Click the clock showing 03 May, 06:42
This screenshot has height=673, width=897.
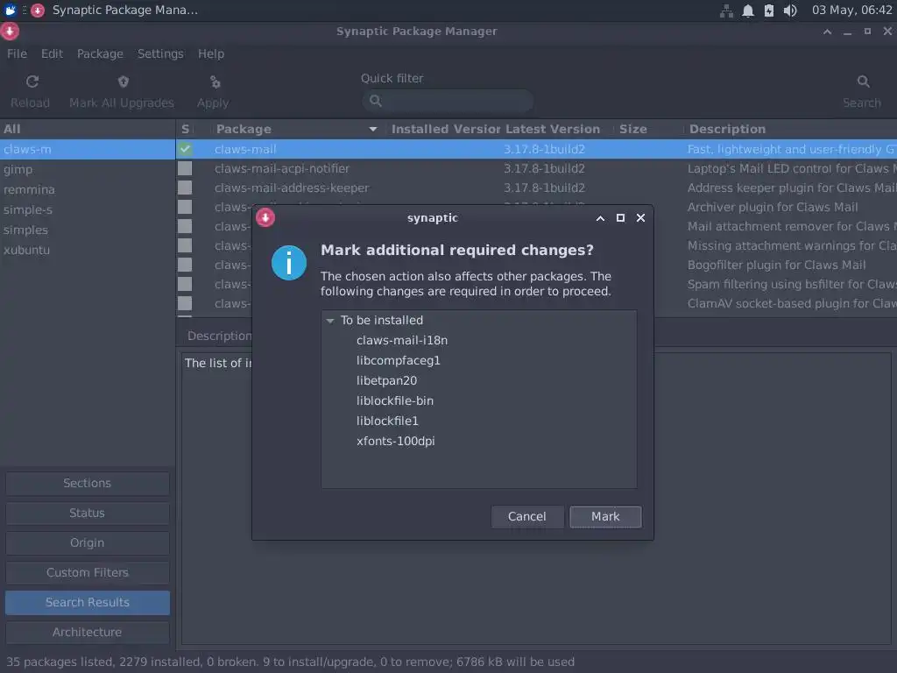pyautogui.click(x=851, y=11)
